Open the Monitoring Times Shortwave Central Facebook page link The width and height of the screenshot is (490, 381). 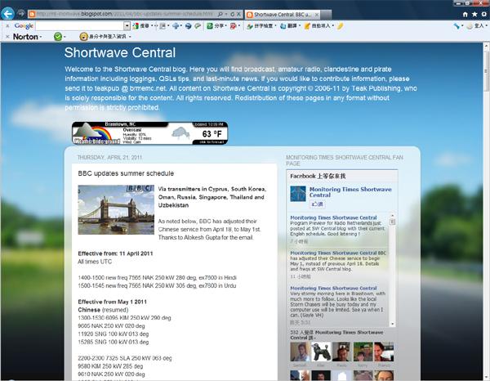click(x=350, y=192)
